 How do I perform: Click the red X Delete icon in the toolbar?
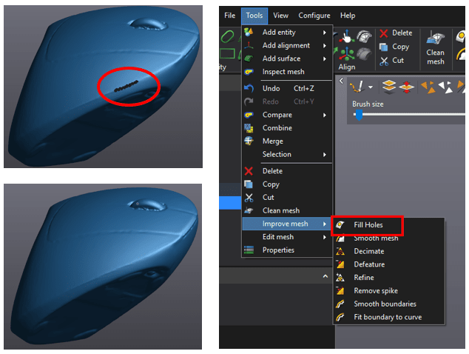pyautogui.click(x=384, y=33)
